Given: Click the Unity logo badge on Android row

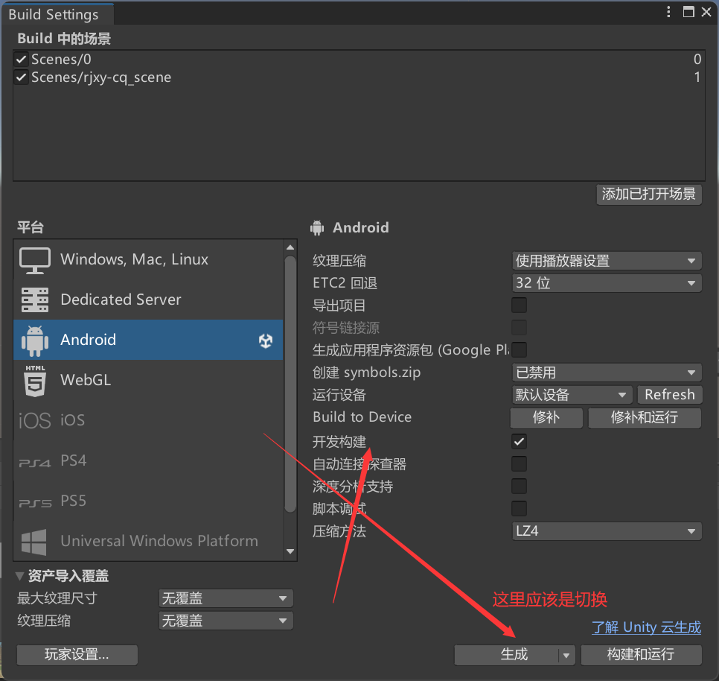Looking at the screenshot, I should [266, 340].
